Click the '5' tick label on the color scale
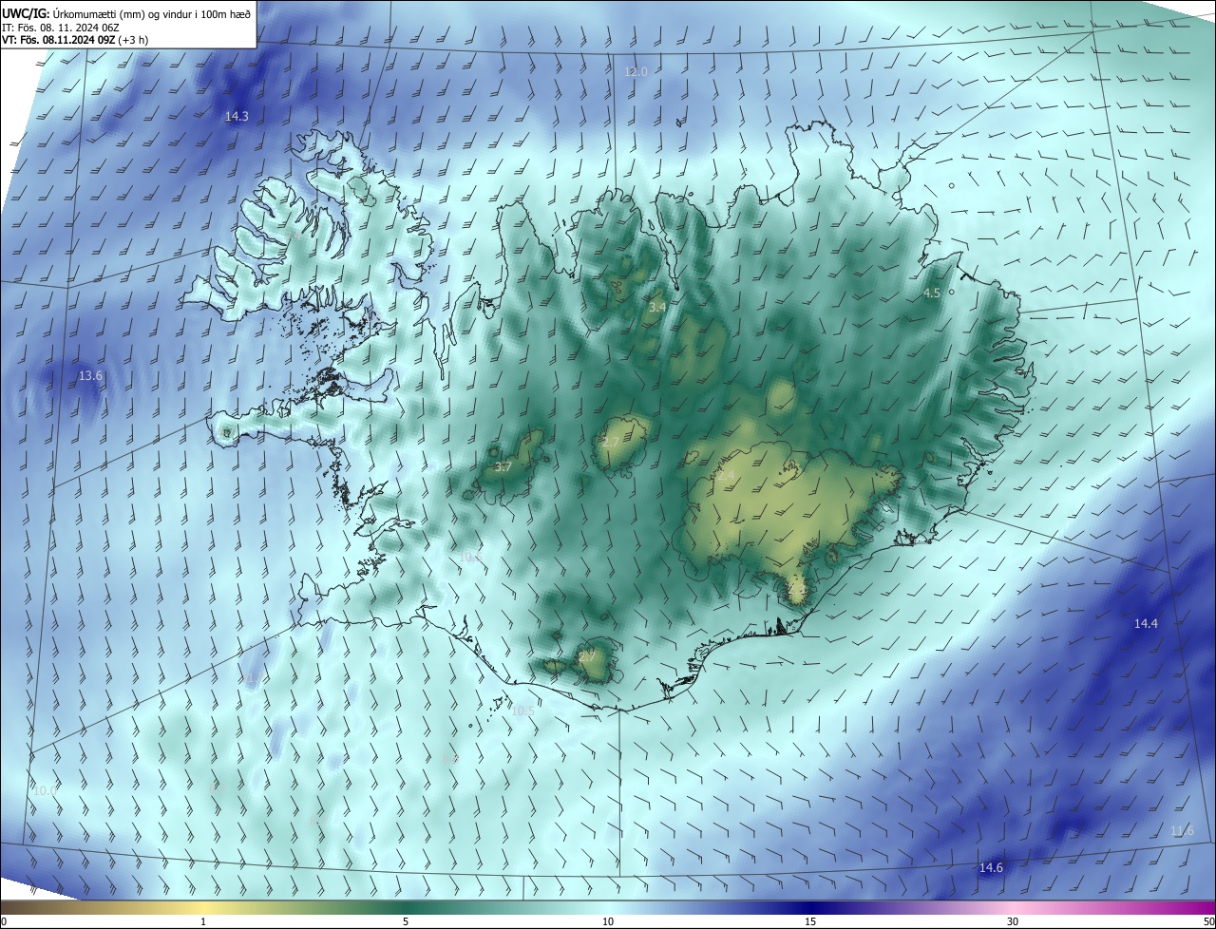Image resolution: width=1216 pixels, height=929 pixels. 406,921
